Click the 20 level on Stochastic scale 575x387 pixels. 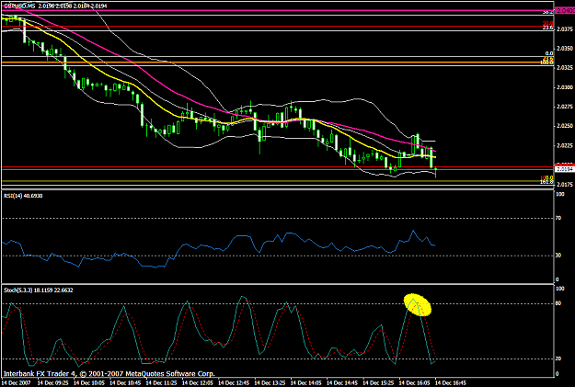tap(558, 359)
